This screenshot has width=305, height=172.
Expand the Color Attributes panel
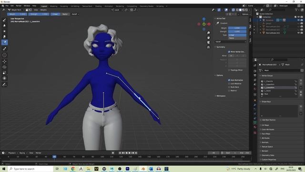[x=268, y=129]
